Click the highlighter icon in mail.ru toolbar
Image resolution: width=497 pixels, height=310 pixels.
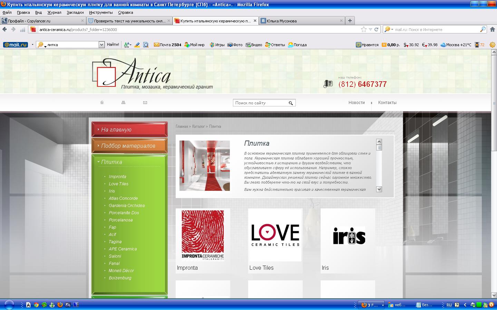(137, 45)
